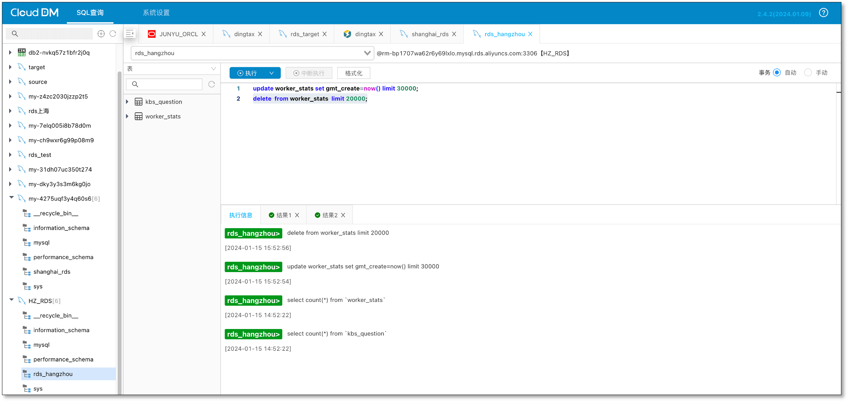848x402 pixels.
Task: Open the 系统设置 menu
Action: click(x=156, y=13)
